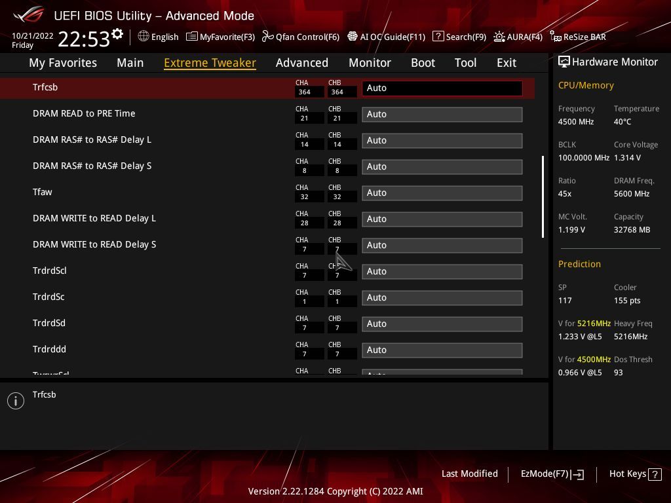This screenshot has height=503, width=671.
Task: Toggle ReSize BAR icon
Action: pos(556,37)
